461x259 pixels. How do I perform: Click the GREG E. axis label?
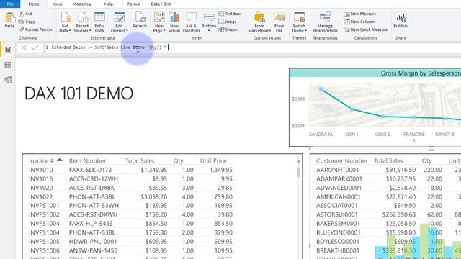tap(382, 135)
